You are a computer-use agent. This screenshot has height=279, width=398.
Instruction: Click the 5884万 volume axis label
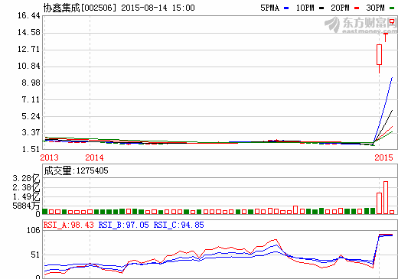(27, 206)
